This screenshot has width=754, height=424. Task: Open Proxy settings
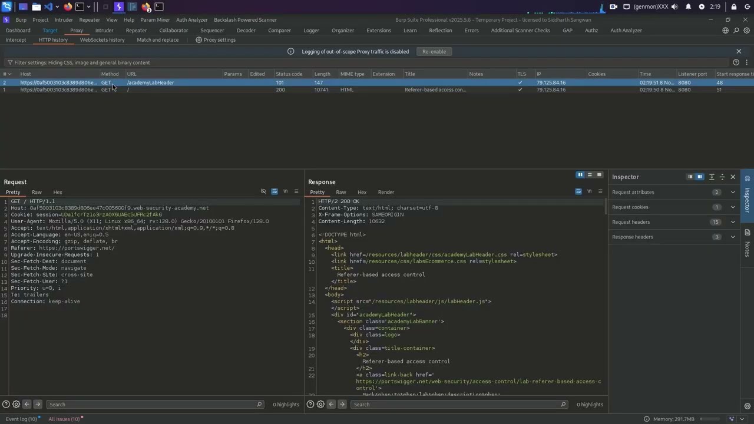(x=216, y=40)
